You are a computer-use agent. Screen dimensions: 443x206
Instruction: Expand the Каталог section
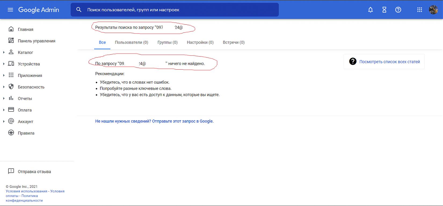[4, 52]
